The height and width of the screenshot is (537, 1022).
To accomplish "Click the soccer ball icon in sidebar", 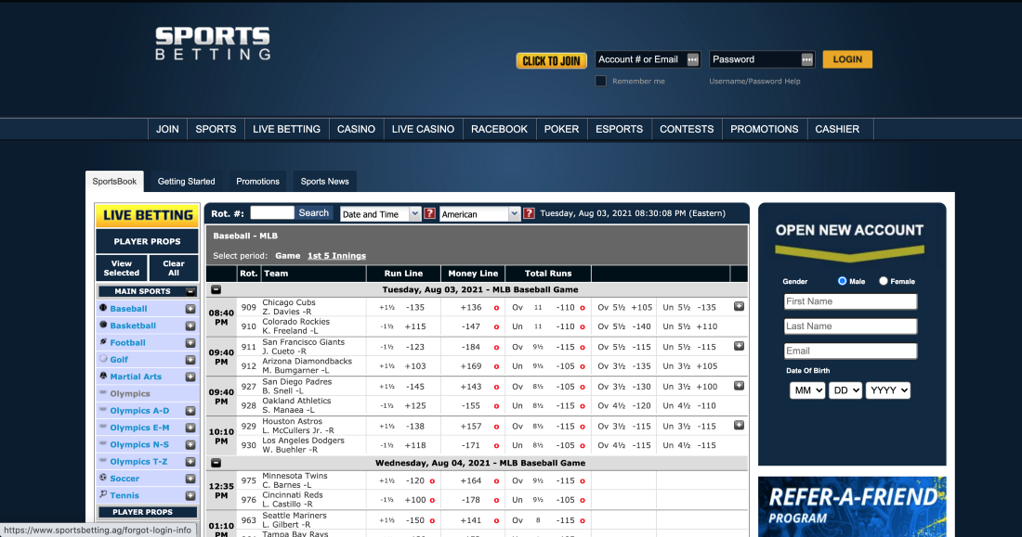I will pos(103,478).
